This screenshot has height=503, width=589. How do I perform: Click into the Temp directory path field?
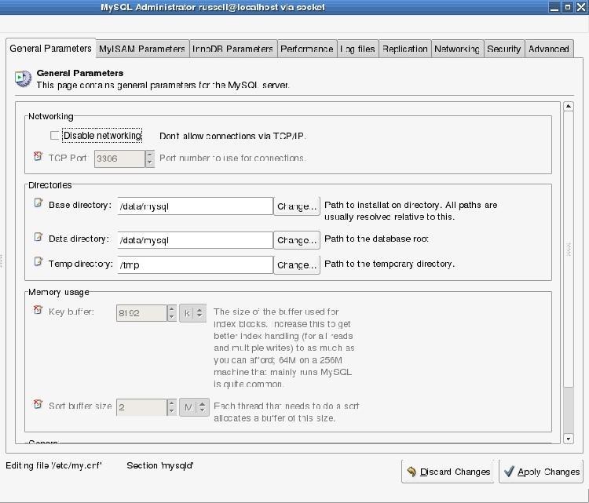pos(194,264)
